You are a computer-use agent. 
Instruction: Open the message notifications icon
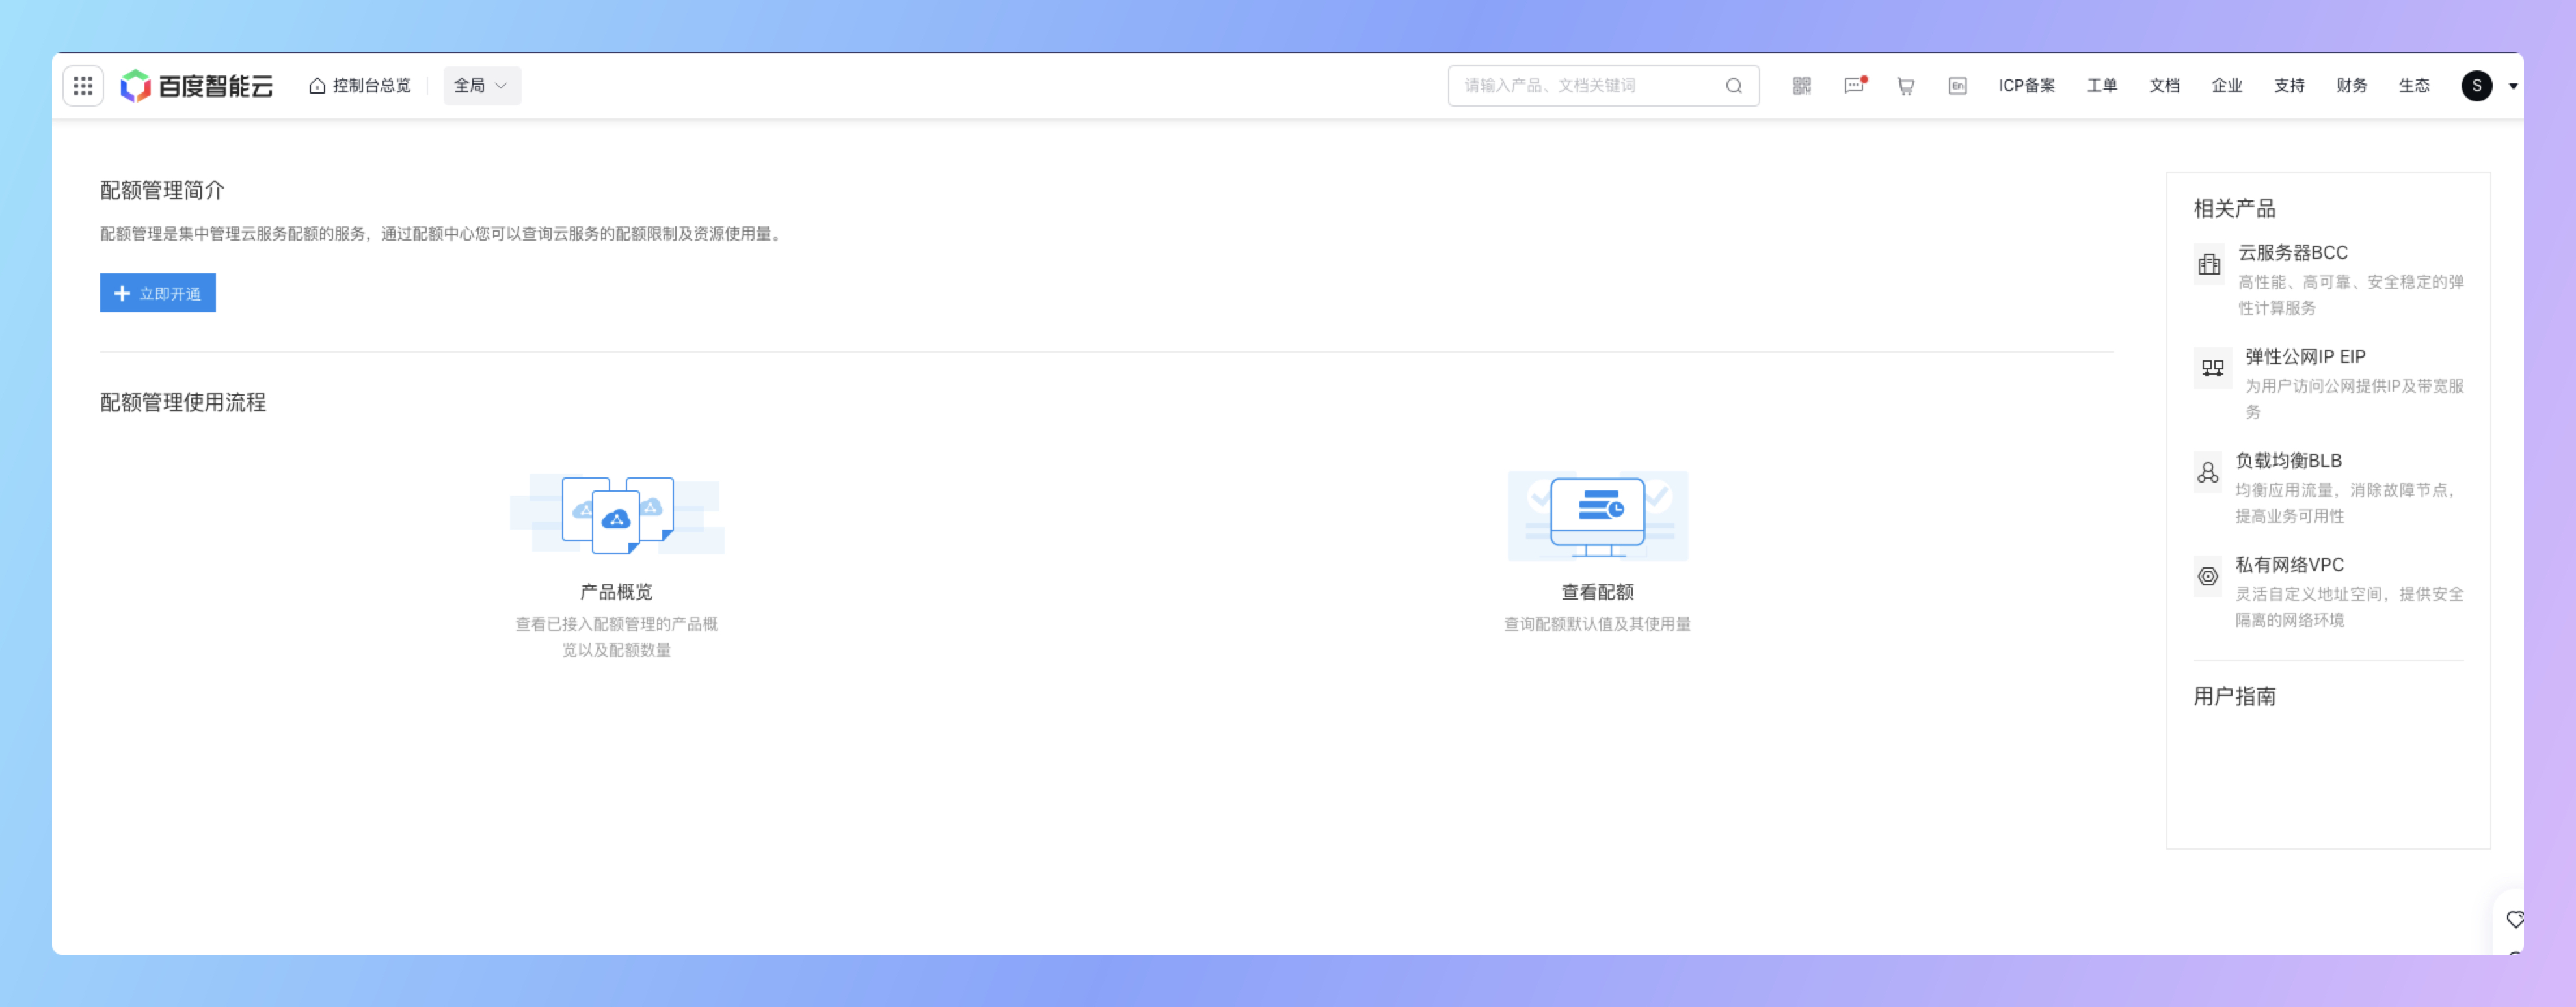coord(1854,86)
